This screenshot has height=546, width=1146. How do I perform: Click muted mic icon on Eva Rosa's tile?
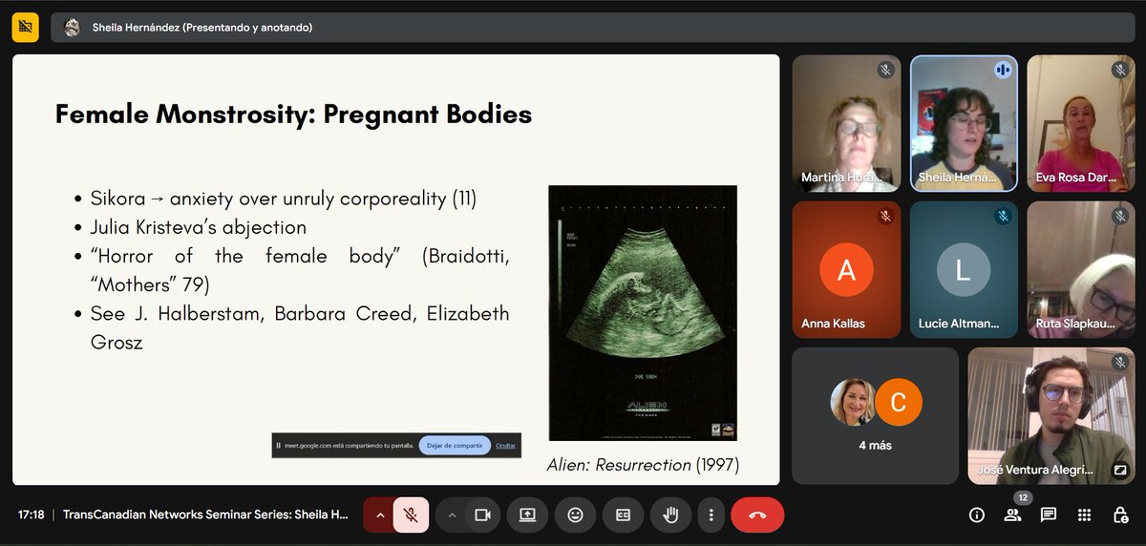[x=1120, y=70]
